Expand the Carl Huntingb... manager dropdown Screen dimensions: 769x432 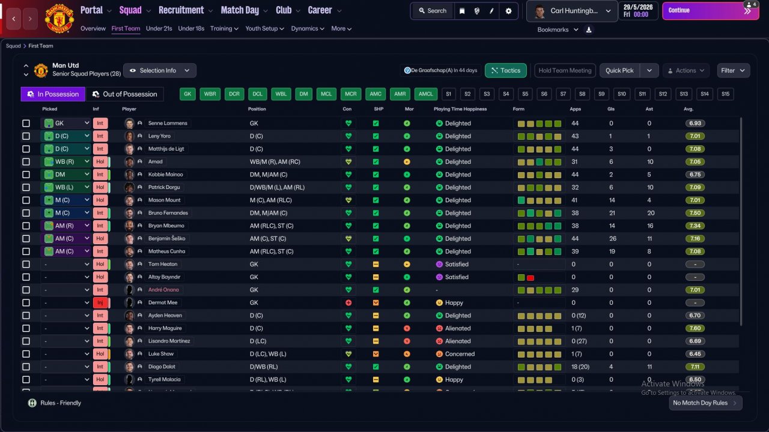click(572, 11)
